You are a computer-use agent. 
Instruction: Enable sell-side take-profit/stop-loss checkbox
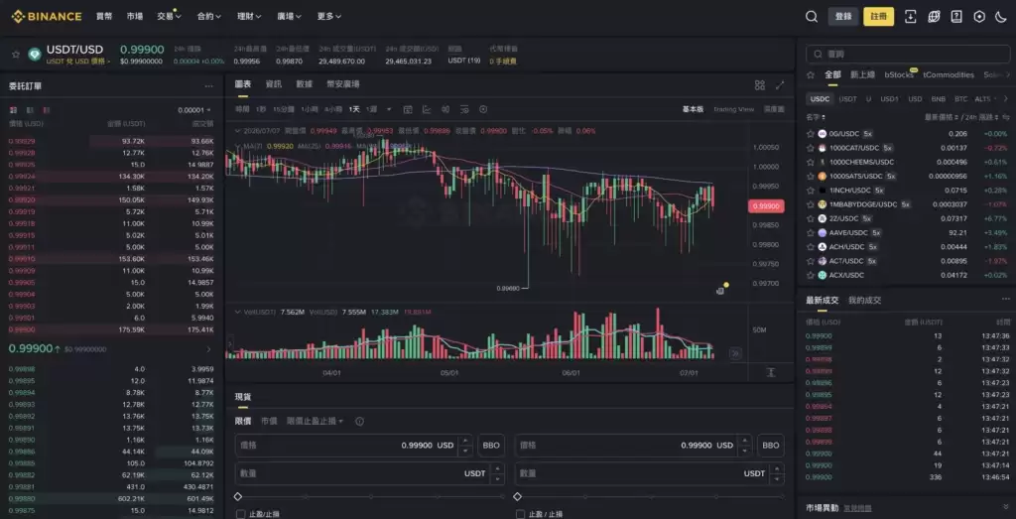(x=520, y=514)
